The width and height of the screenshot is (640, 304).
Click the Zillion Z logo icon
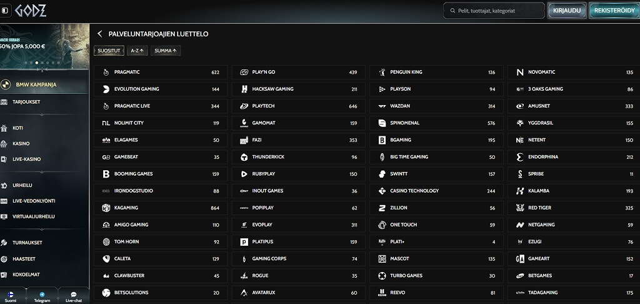(382, 208)
